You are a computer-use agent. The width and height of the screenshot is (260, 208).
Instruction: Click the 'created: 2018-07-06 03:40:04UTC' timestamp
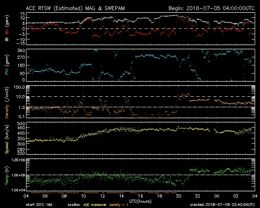(x=222, y=205)
